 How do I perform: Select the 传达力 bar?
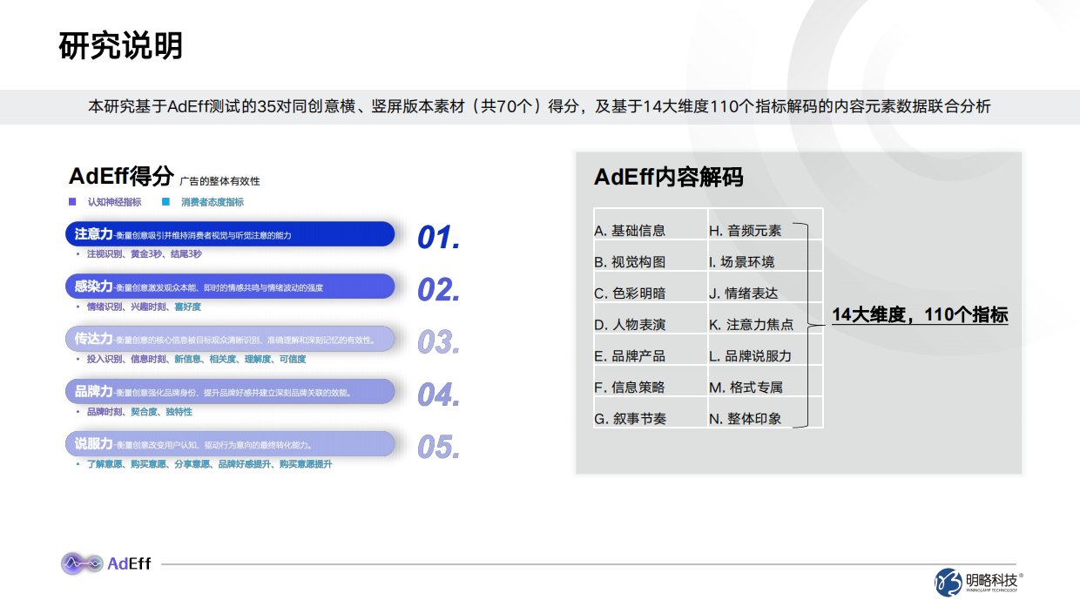(x=230, y=339)
